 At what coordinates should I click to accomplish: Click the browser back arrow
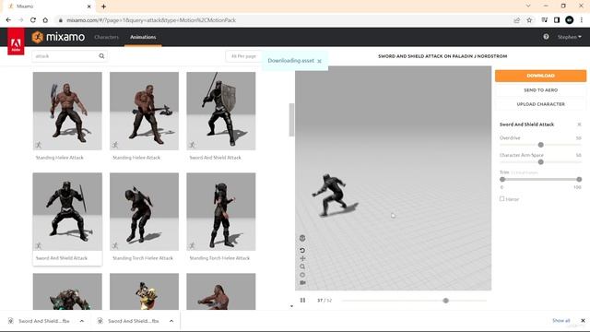pyautogui.click(x=8, y=20)
